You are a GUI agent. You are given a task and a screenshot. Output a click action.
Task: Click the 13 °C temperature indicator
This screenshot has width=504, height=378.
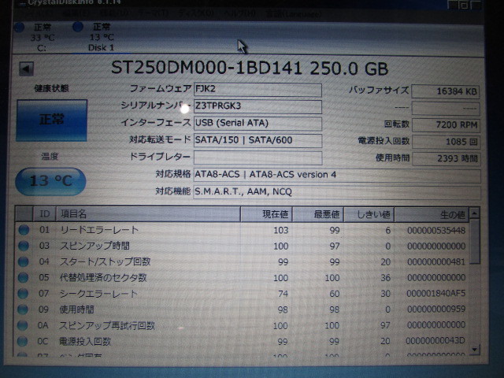coord(50,181)
